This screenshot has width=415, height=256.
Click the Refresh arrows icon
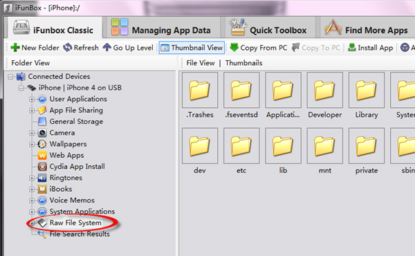click(x=68, y=48)
